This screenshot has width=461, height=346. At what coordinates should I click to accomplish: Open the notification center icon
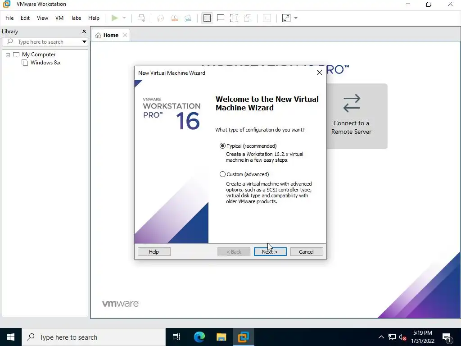click(x=447, y=337)
